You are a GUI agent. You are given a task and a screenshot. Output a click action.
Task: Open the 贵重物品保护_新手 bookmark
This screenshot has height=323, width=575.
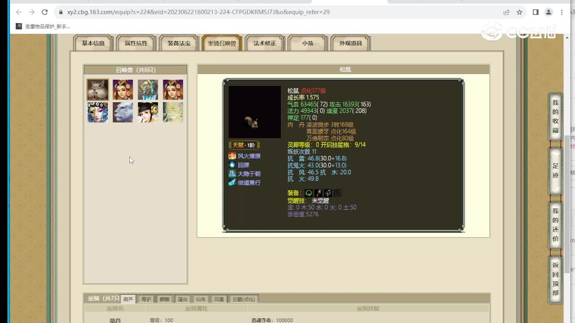point(43,26)
